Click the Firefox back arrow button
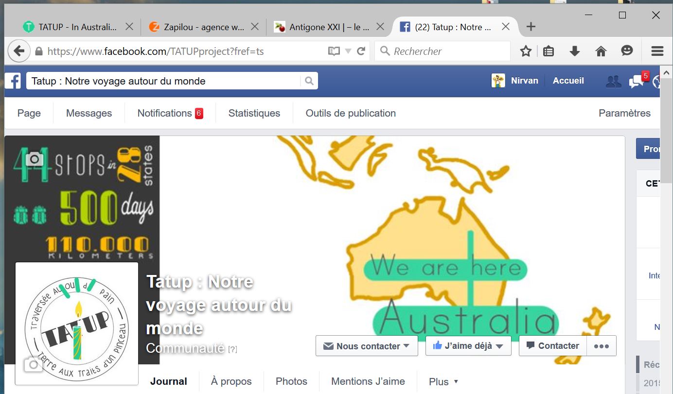Viewport: 673px width, 394px height. click(18, 51)
